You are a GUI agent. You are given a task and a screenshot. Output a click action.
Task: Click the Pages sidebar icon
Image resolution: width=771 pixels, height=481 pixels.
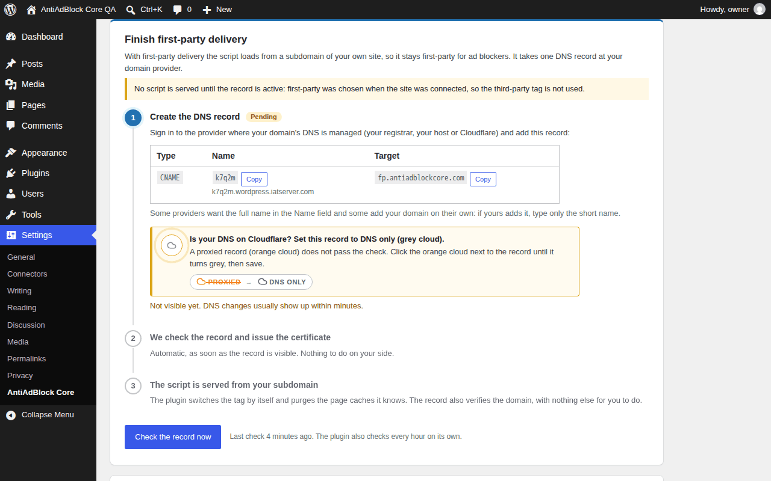tap(11, 105)
